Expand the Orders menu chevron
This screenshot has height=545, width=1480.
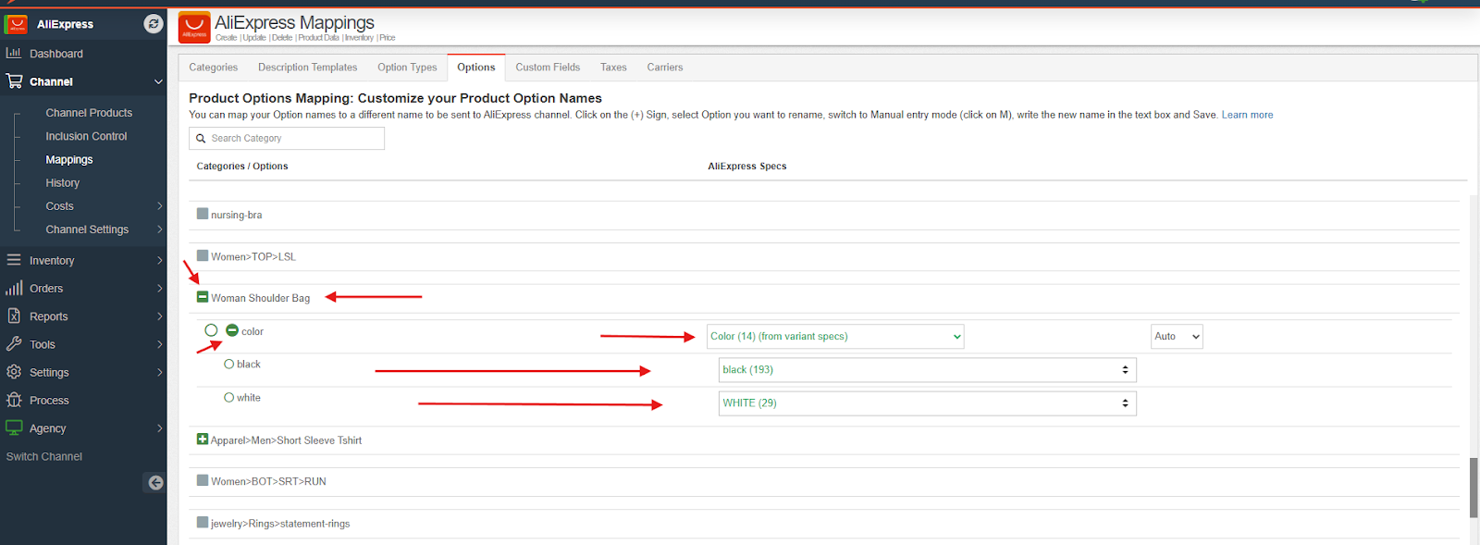click(x=159, y=289)
